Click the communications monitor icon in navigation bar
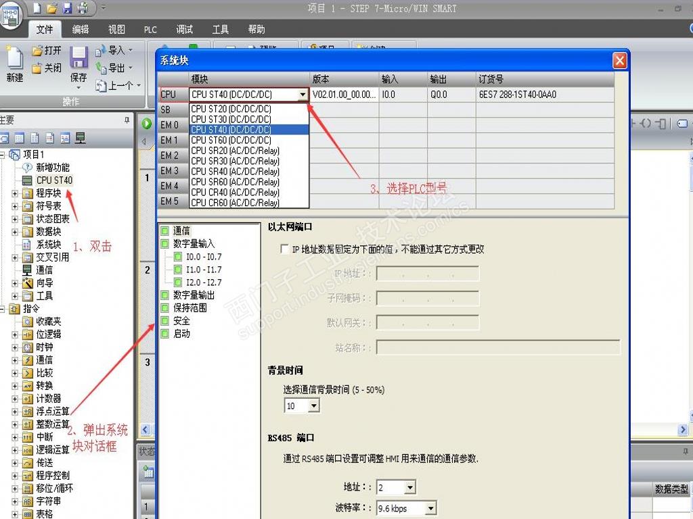 81,139
